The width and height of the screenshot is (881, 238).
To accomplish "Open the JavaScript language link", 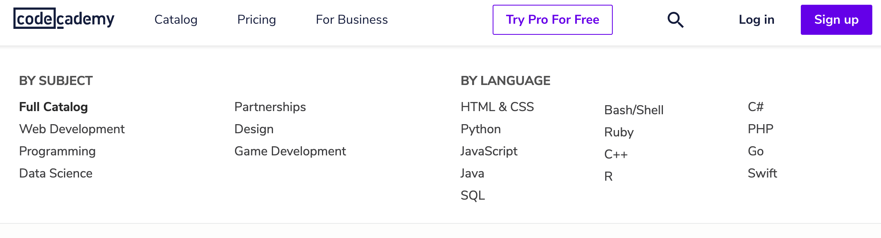I will coord(489,151).
